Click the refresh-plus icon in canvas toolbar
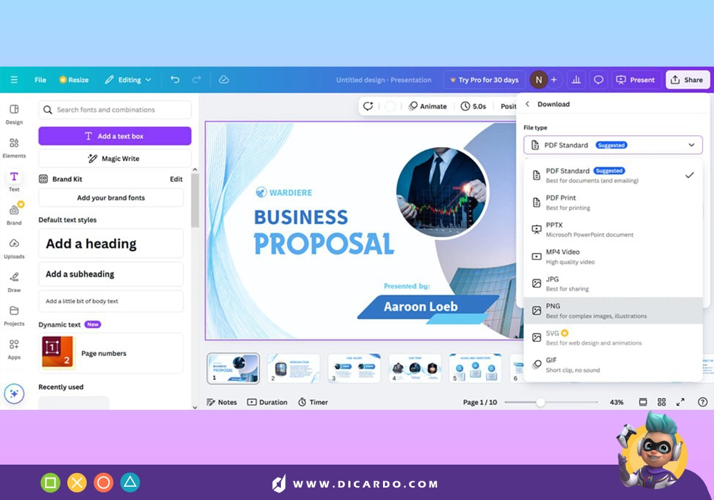The image size is (714, 500). tap(368, 106)
